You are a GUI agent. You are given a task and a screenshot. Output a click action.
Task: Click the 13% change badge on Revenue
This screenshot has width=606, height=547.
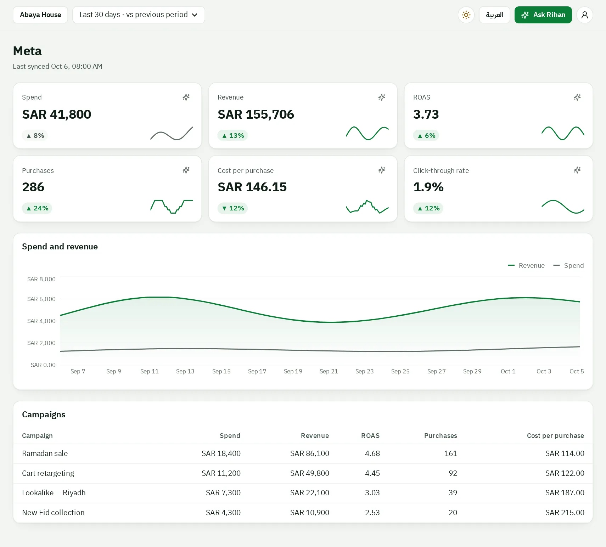coord(232,135)
